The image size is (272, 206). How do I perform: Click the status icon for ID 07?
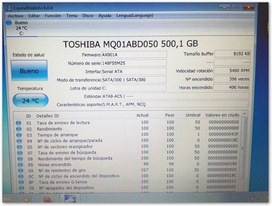click(20, 153)
